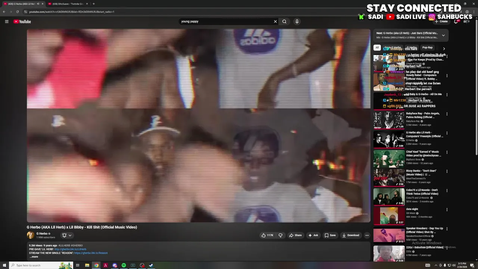Open Task View in the taskbar
The width and height of the screenshot is (478, 269).
[x=78, y=265]
